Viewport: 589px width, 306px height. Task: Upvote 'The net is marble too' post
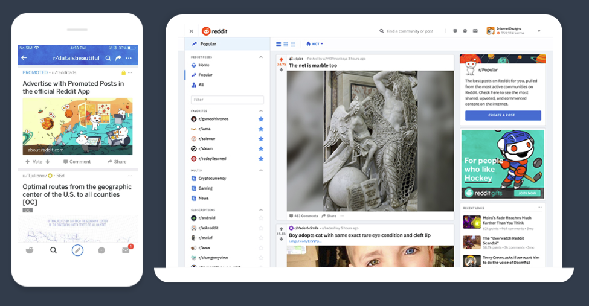pyautogui.click(x=282, y=60)
